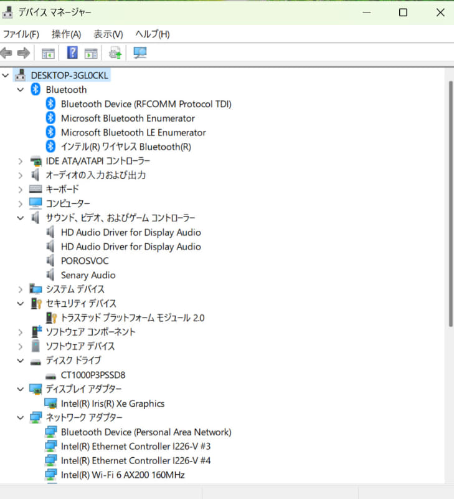The width and height of the screenshot is (454, 499).
Task: Expand the ソフトウェア コンポーネント category
Action: (21, 332)
